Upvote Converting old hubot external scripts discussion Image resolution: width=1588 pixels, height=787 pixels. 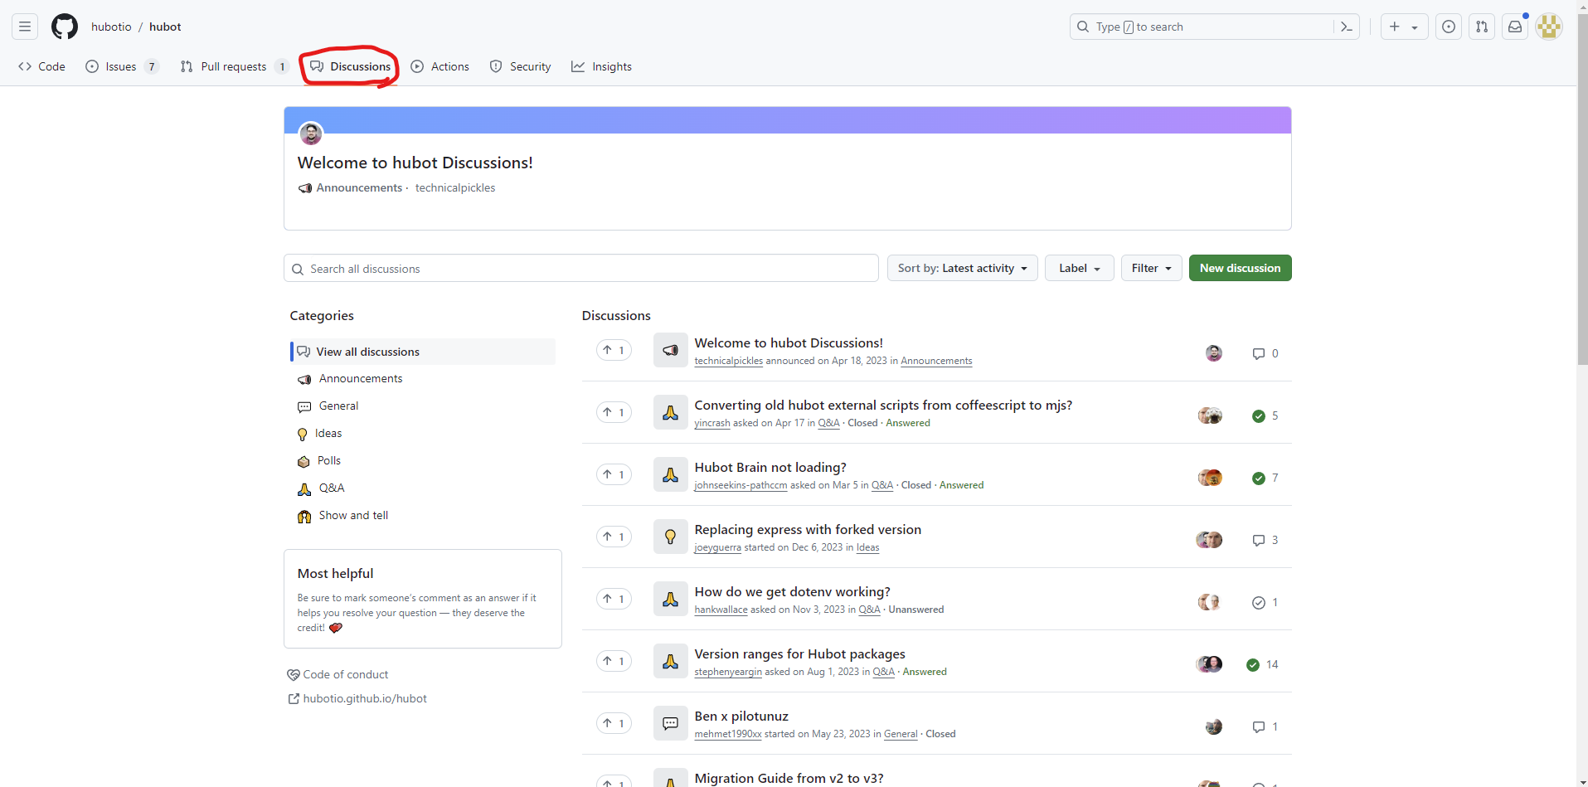[x=614, y=412]
